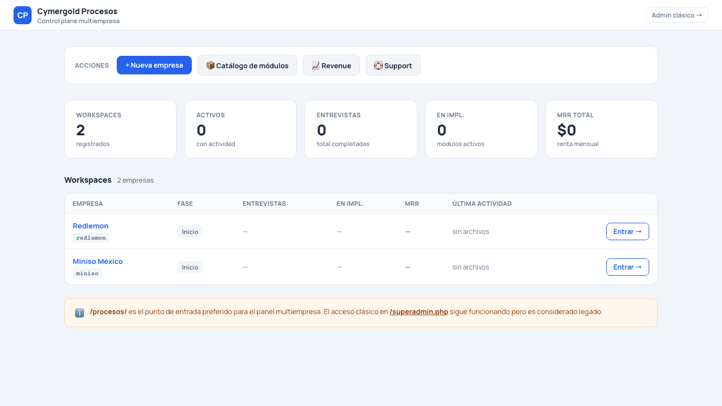Click "sin archivos" in the Miniso México row

pyautogui.click(x=470, y=267)
